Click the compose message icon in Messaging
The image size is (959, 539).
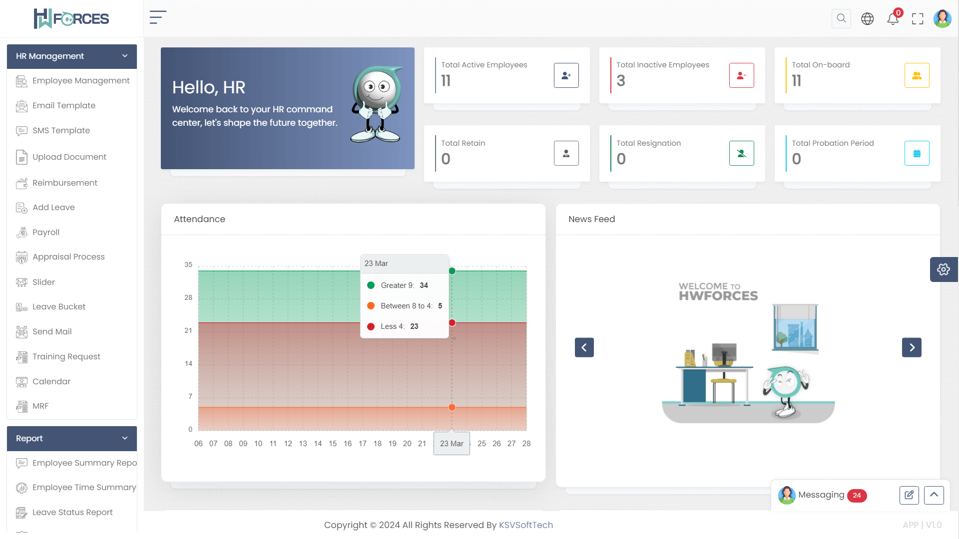click(909, 495)
